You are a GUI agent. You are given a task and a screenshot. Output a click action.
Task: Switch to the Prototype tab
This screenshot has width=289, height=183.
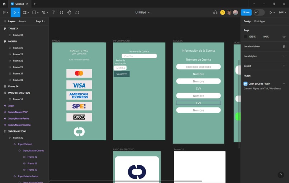259,21
